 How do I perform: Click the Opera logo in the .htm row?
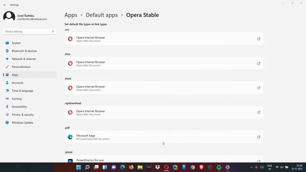pyautogui.click(x=70, y=64)
